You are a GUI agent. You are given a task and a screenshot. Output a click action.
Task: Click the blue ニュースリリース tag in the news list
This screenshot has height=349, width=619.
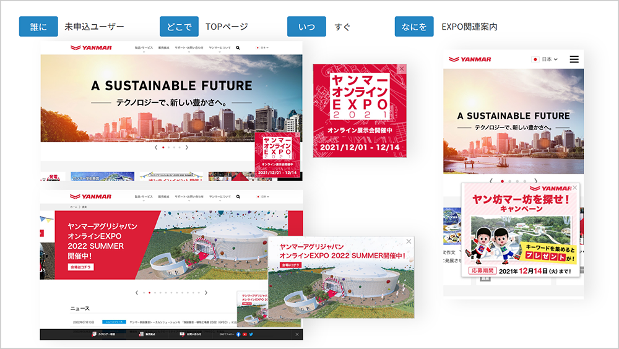point(114,322)
